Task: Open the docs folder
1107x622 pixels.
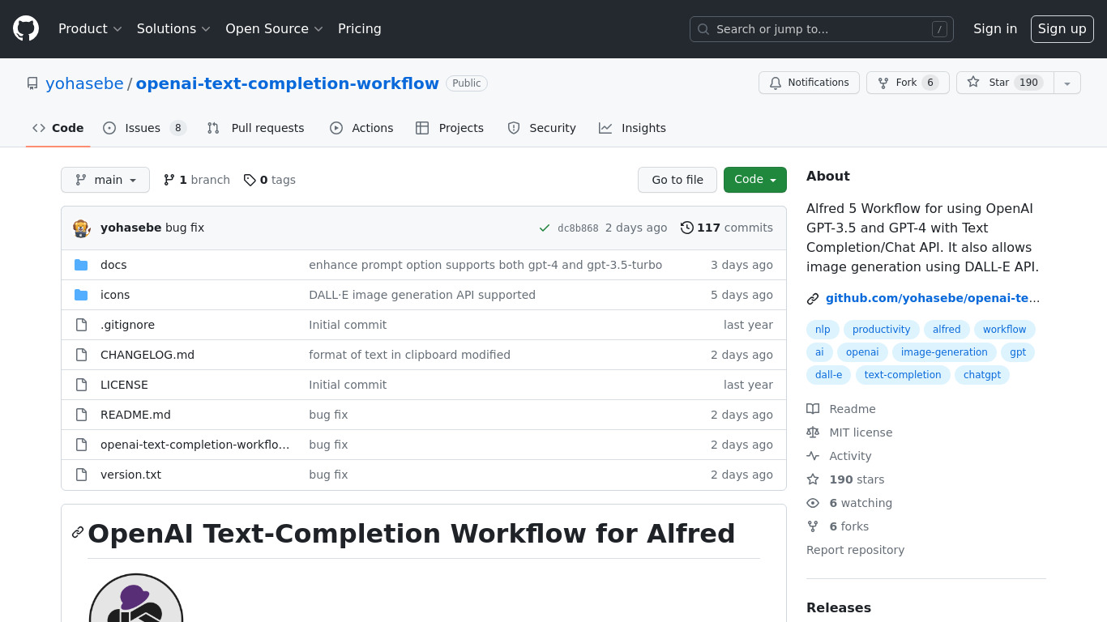Action: 113,265
